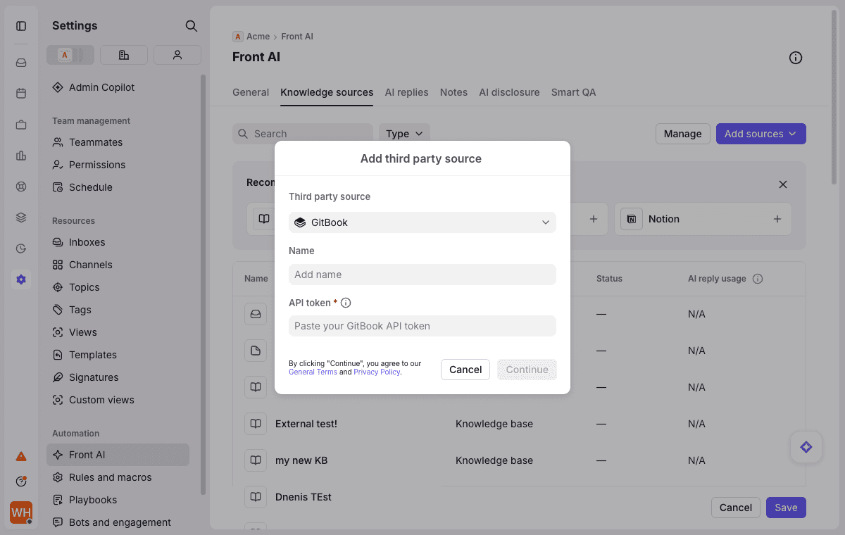Click the my new KB row book icon
Viewport: 845px width, 535px height.
256,460
